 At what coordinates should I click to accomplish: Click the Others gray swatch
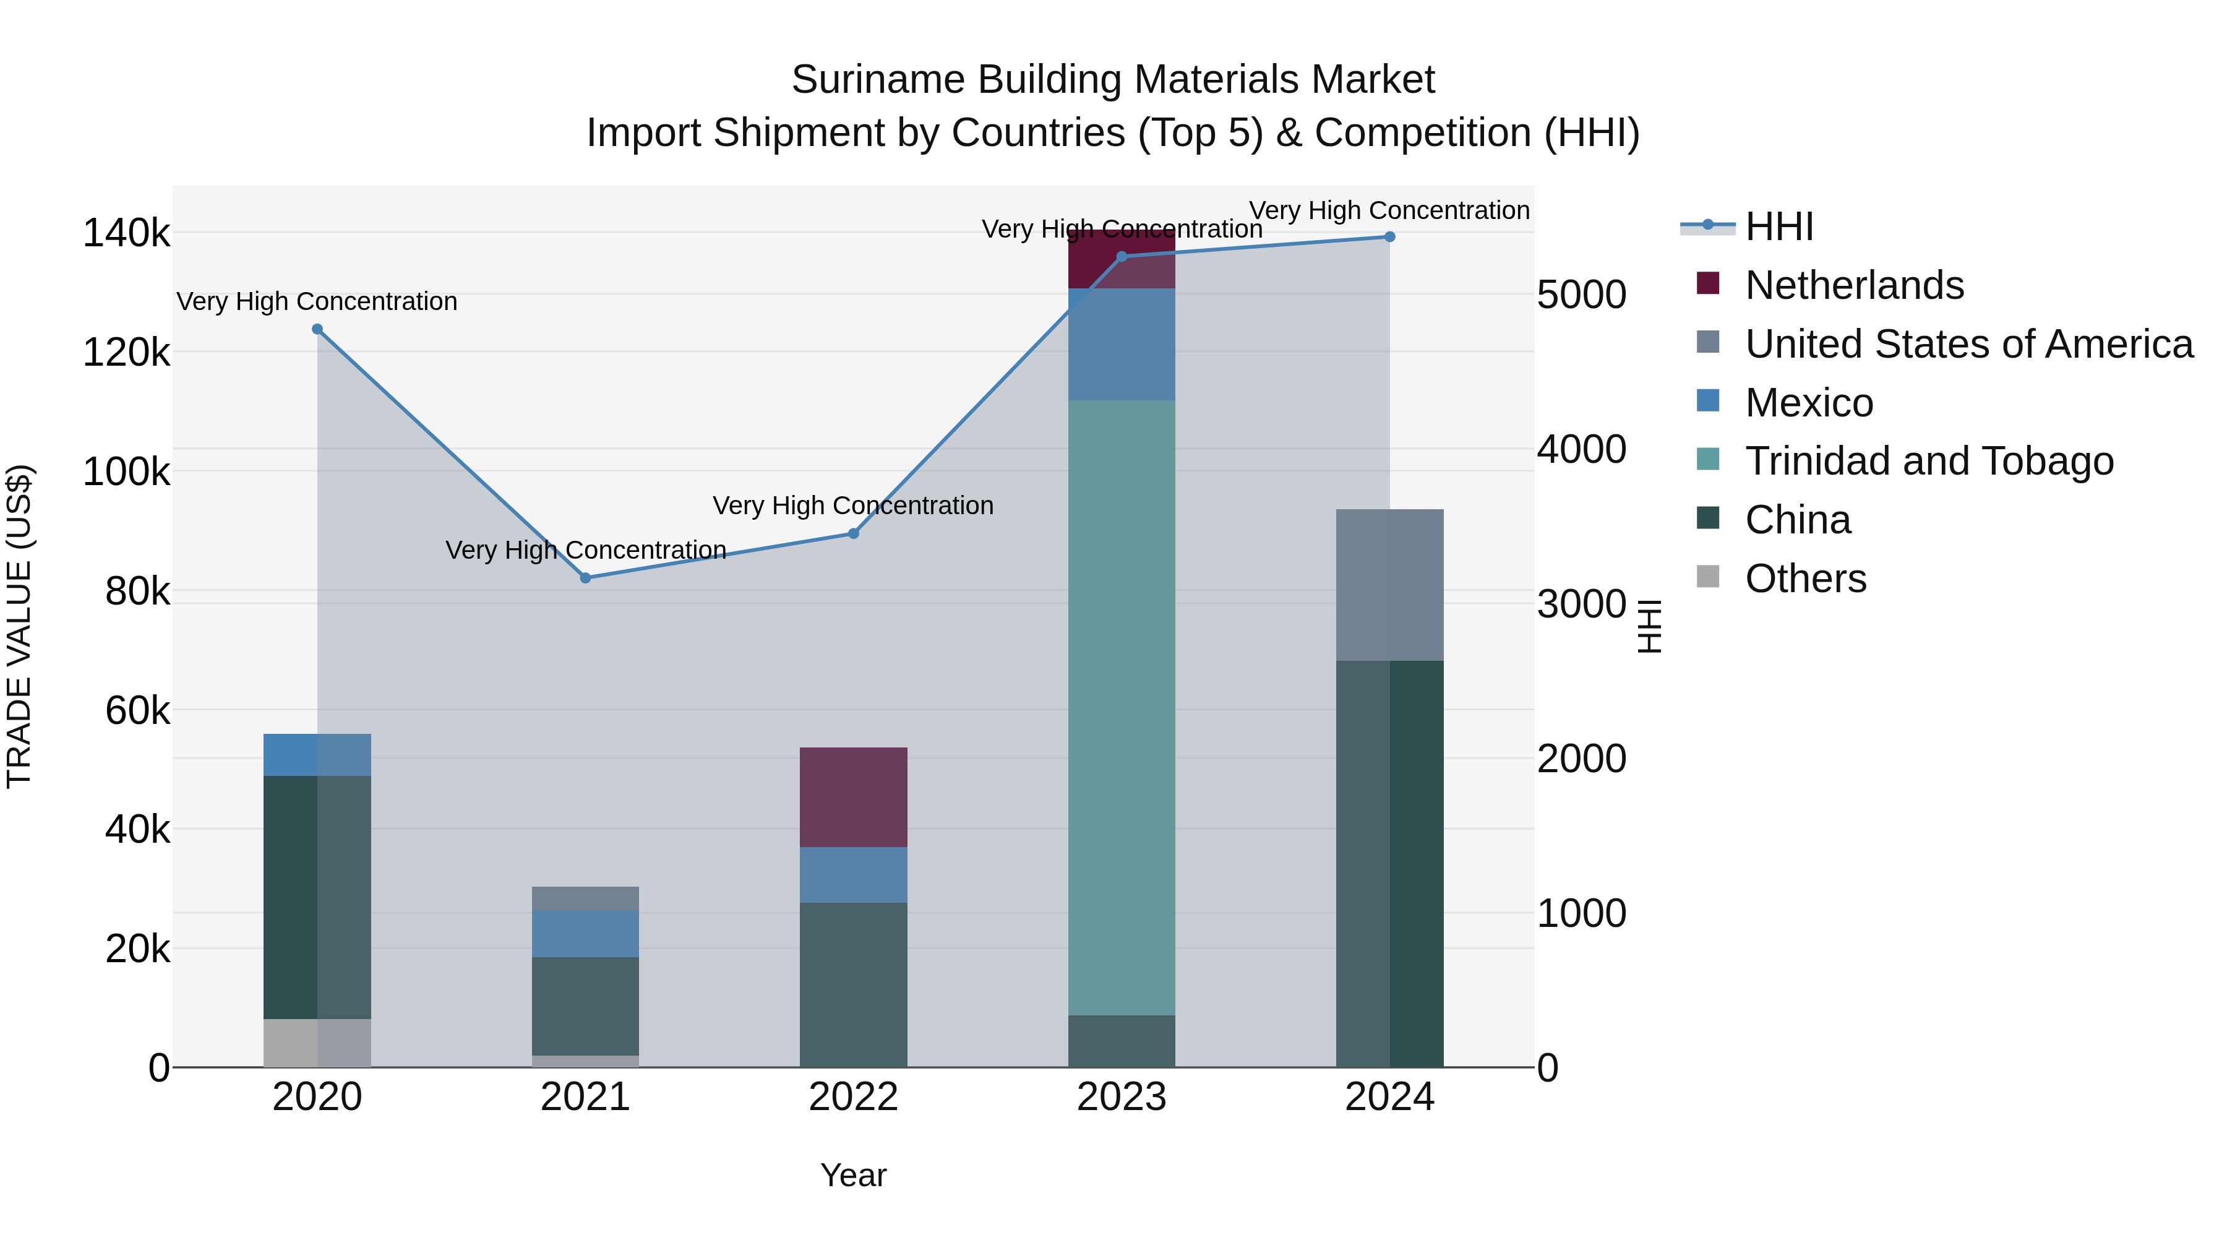pyautogui.click(x=1707, y=576)
